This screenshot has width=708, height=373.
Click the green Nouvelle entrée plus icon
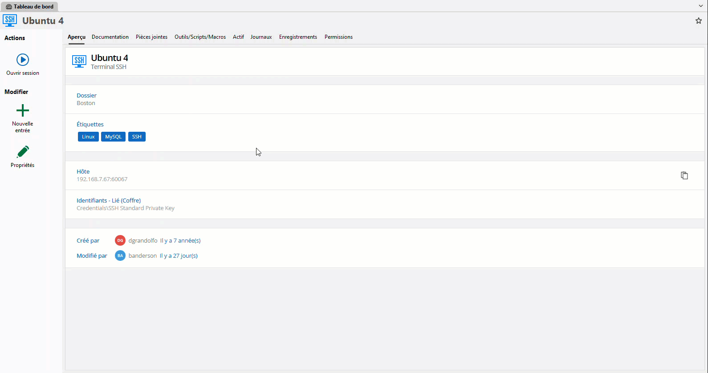point(23,110)
